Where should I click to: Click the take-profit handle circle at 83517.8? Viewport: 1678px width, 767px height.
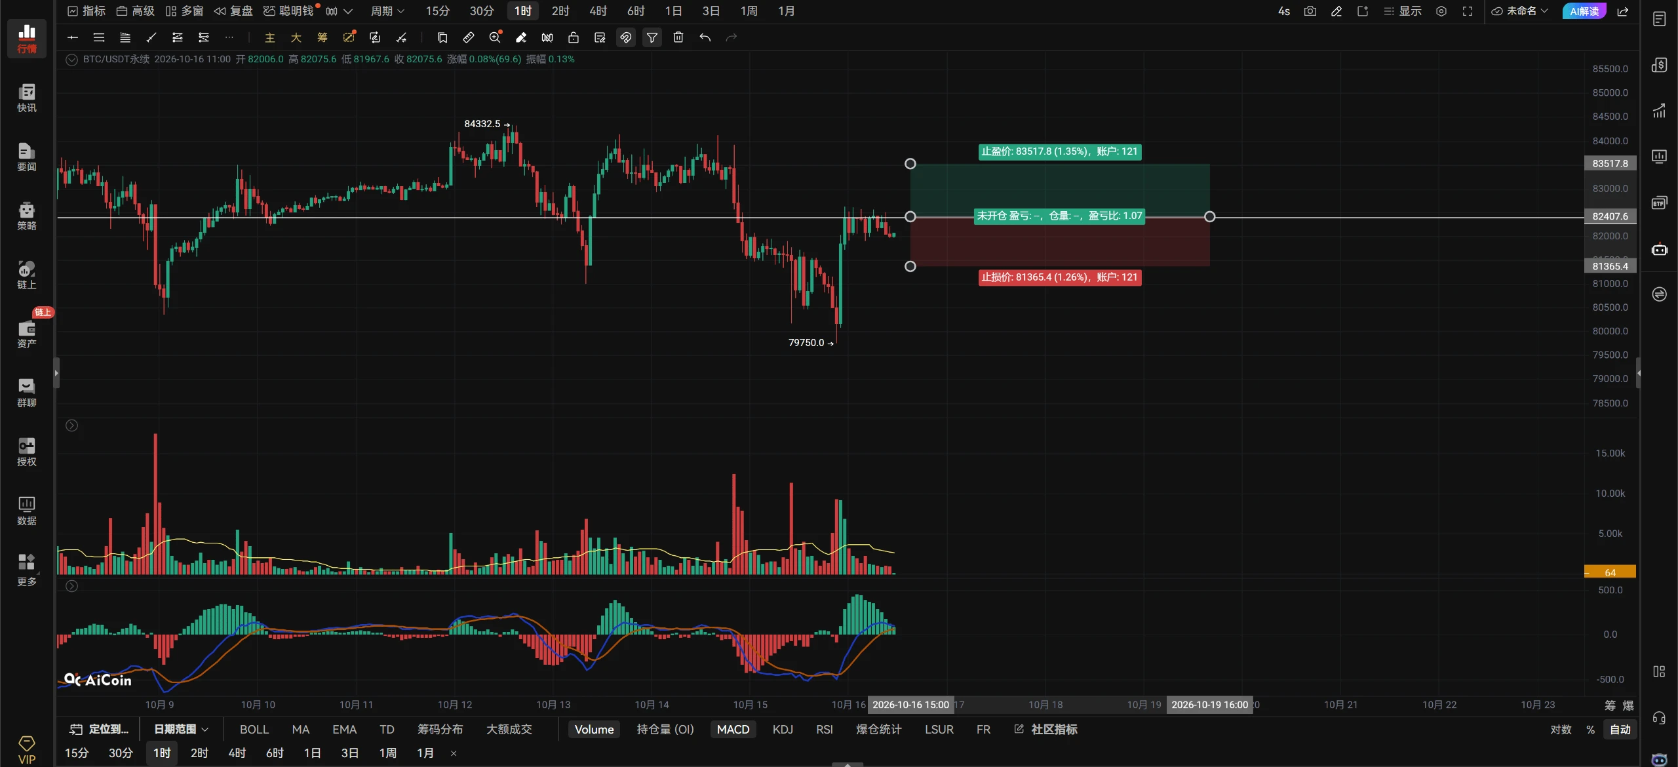tap(910, 164)
